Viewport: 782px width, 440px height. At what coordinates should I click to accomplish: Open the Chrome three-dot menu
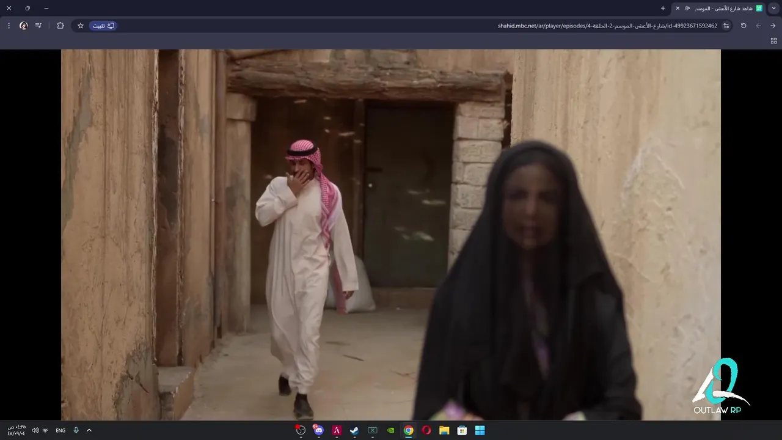[9, 26]
